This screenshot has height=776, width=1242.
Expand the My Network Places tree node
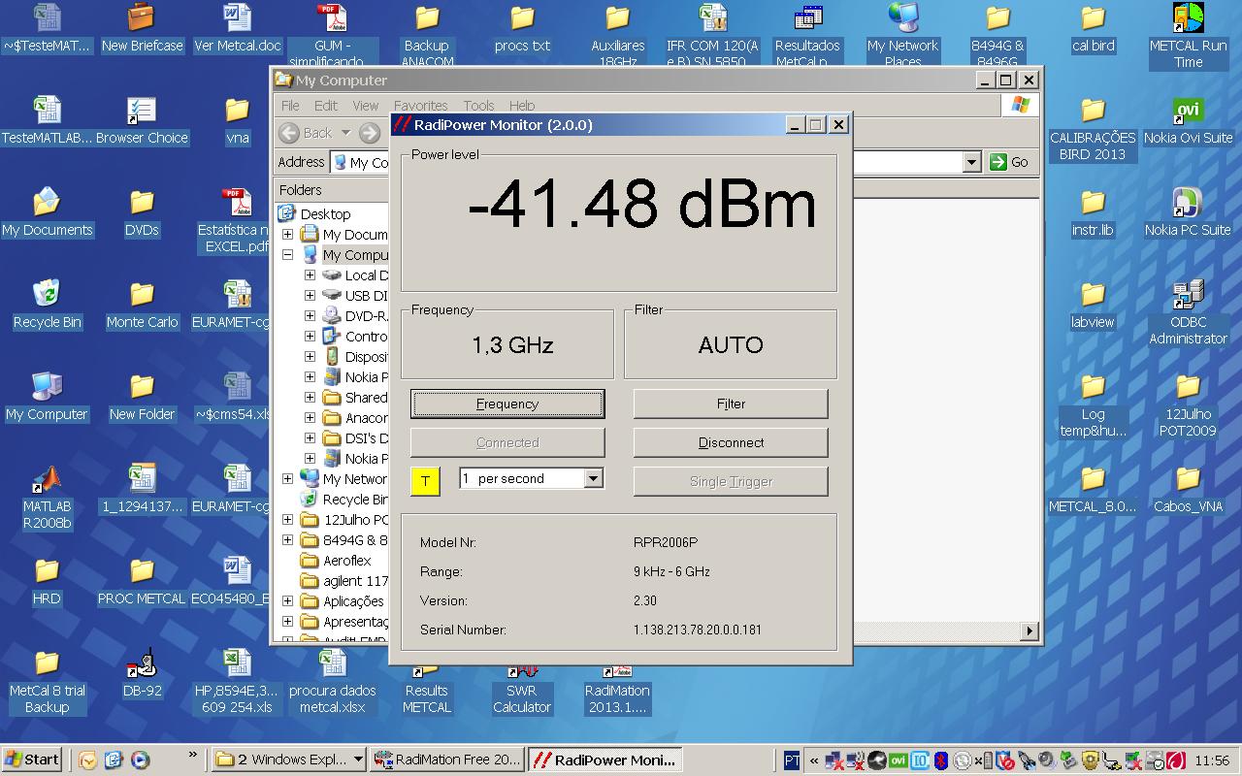[x=288, y=479]
